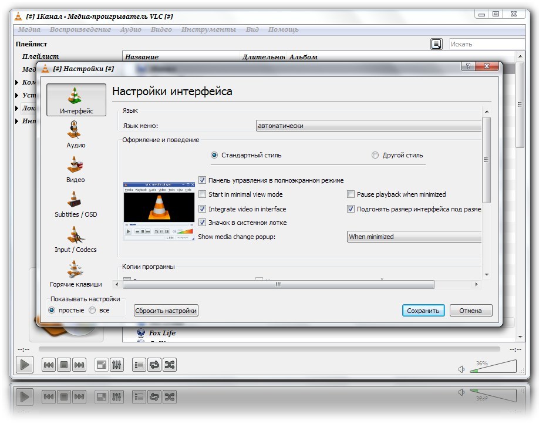Open Show media change popup dropdown
Screen dimensions: 539x424
pos(414,237)
